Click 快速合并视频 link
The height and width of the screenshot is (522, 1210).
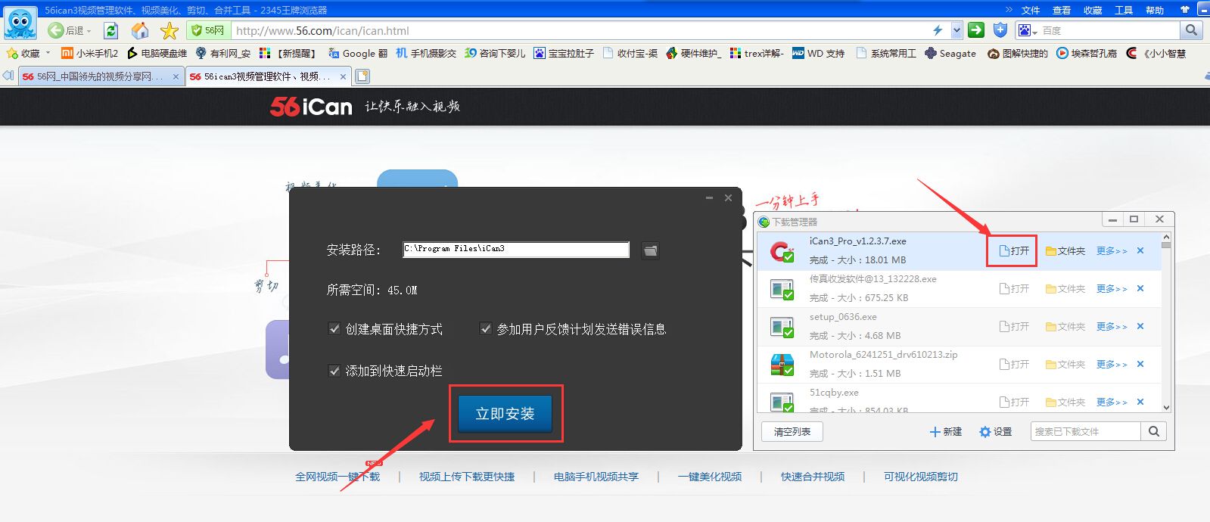[813, 477]
